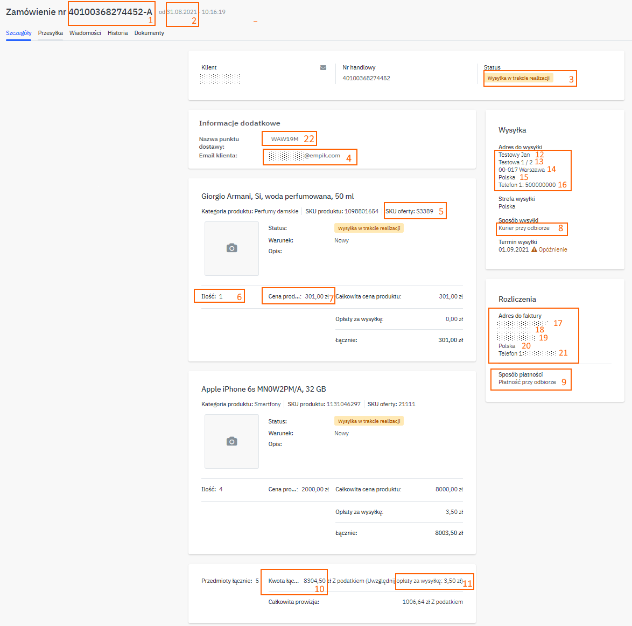632x626 pixels.
Task: Click the delivery point name WAW19M
Action: pyautogui.click(x=284, y=139)
